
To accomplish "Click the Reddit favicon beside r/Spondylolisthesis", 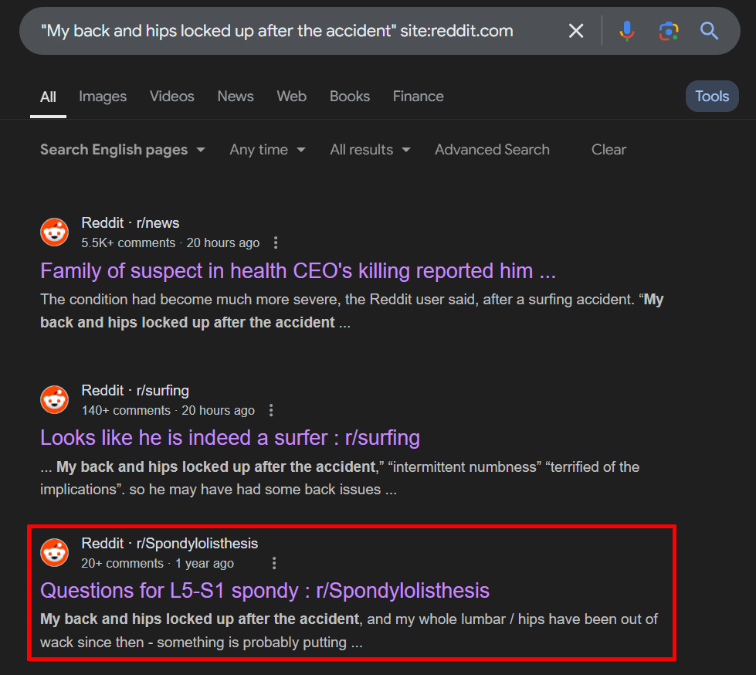I will click(x=54, y=552).
